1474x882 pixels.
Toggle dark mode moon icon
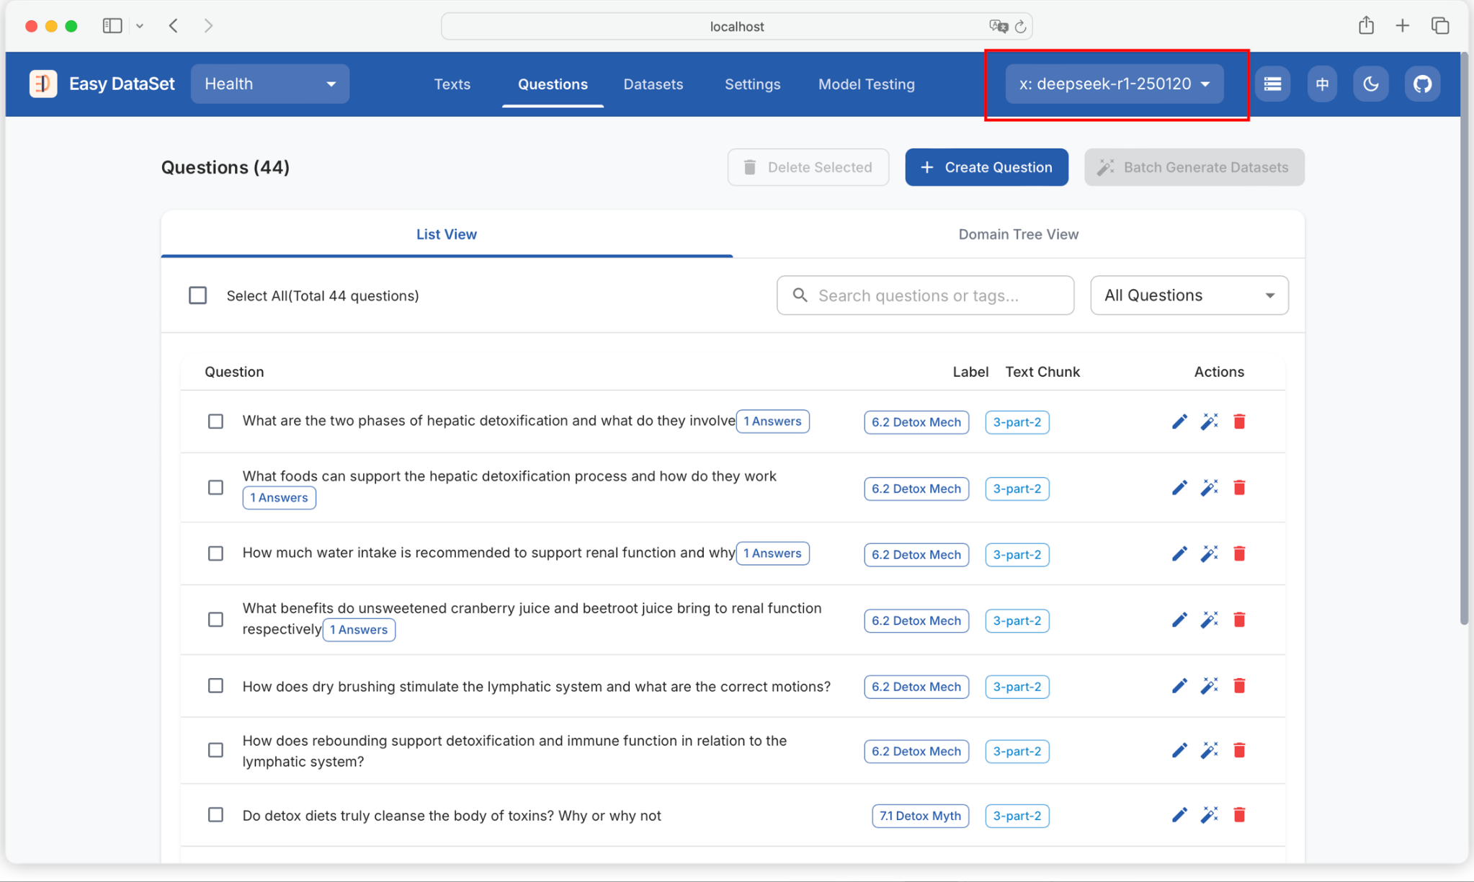tap(1370, 84)
